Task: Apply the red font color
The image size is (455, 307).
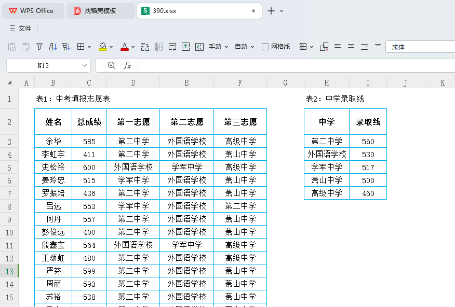Action: click(x=125, y=47)
